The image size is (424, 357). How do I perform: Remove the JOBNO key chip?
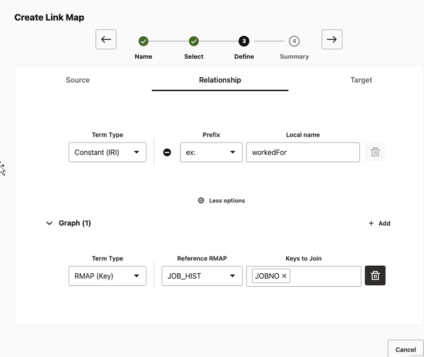point(284,276)
